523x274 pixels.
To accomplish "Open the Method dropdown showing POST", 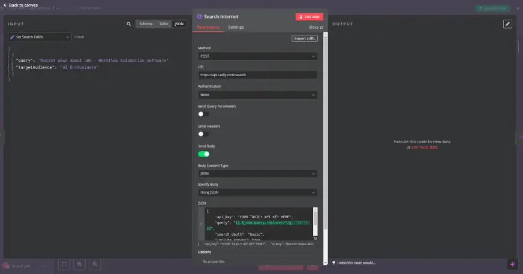I will pos(257,56).
